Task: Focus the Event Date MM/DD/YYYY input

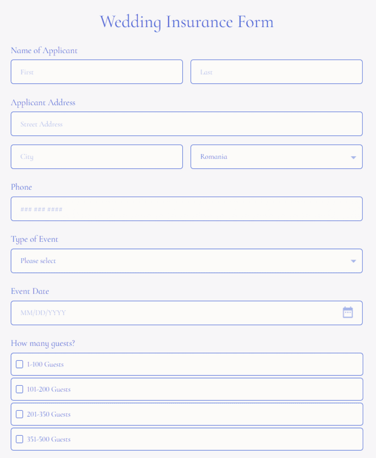Action: tap(173, 313)
